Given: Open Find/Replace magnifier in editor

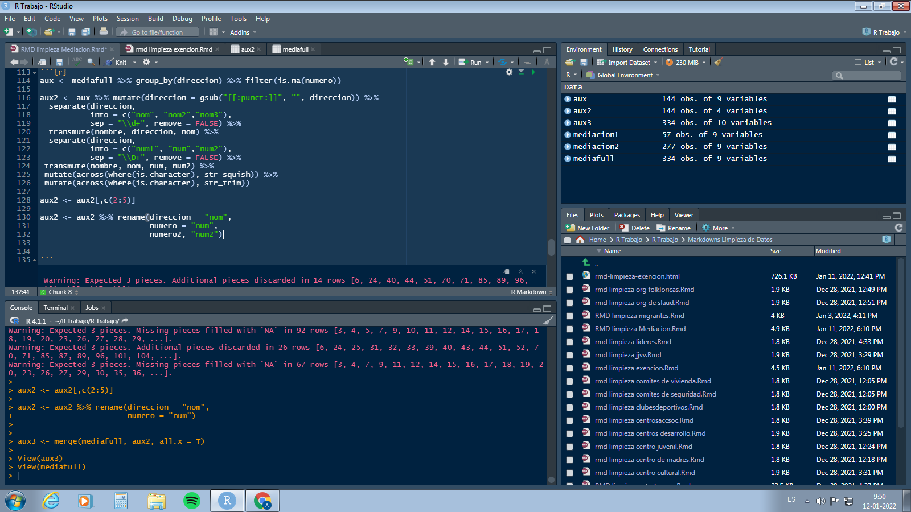Looking at the screenshot, I should click(91, 62).
